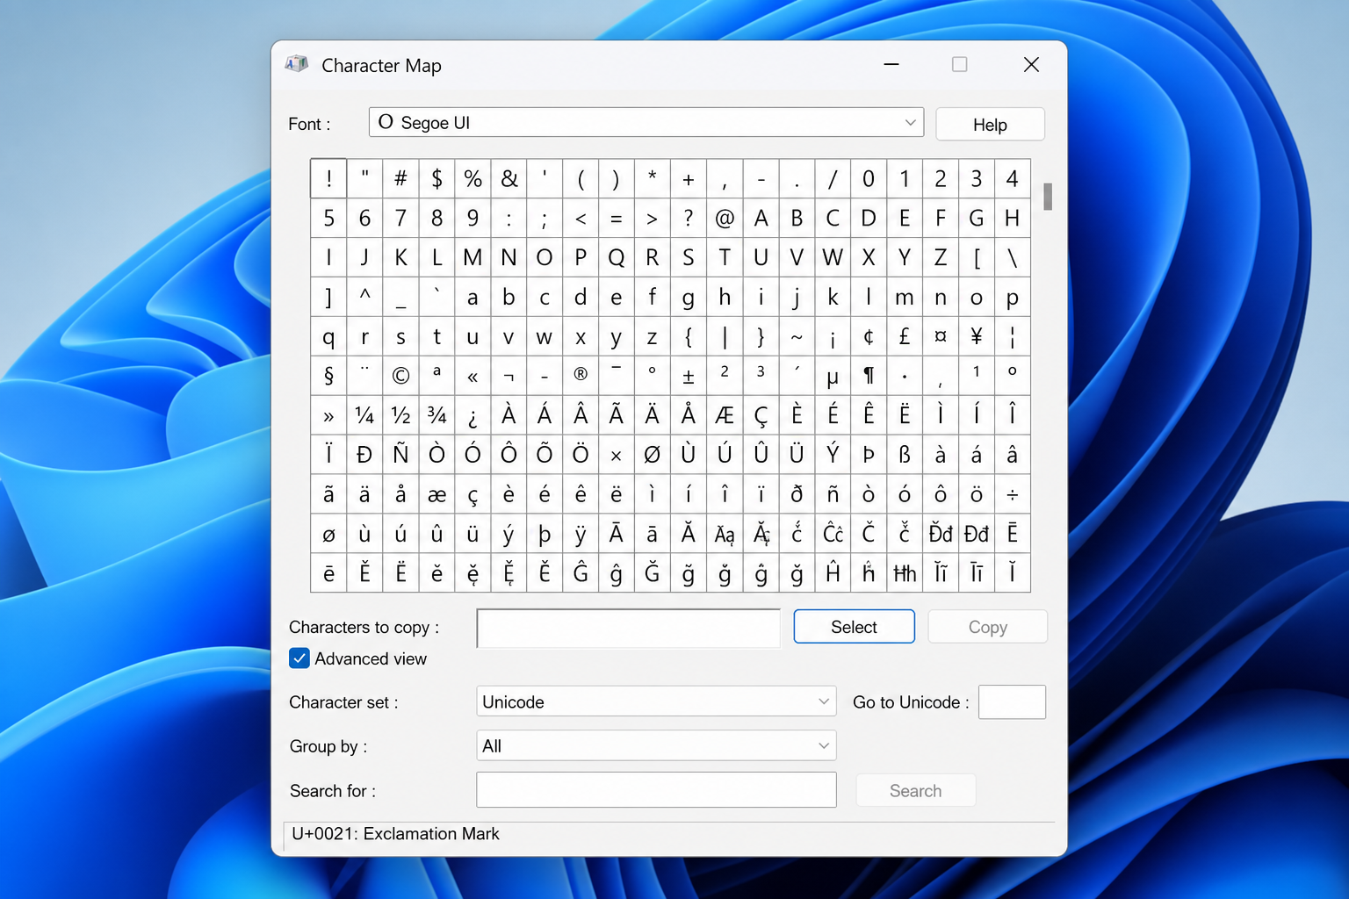Choose the sharp s ß character
The image size is (1349, 899).
(905, 456)
